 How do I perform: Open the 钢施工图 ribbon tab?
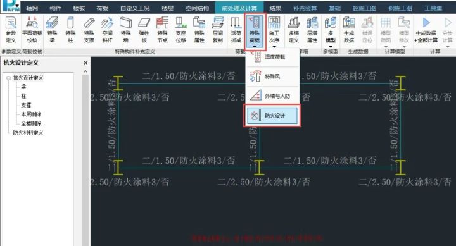pyautogui.click(x=400, y=8)
